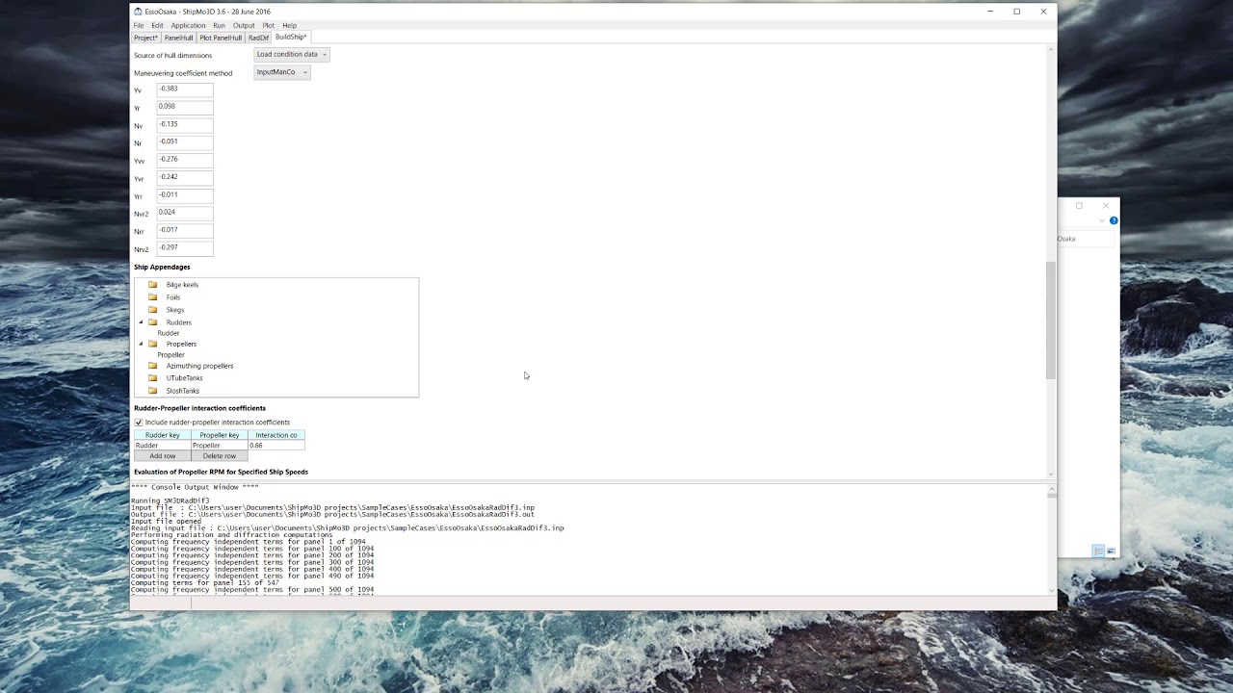1233x693 pixels.
Task: Click the Interaction co column header
Action: tap(276, 435)
